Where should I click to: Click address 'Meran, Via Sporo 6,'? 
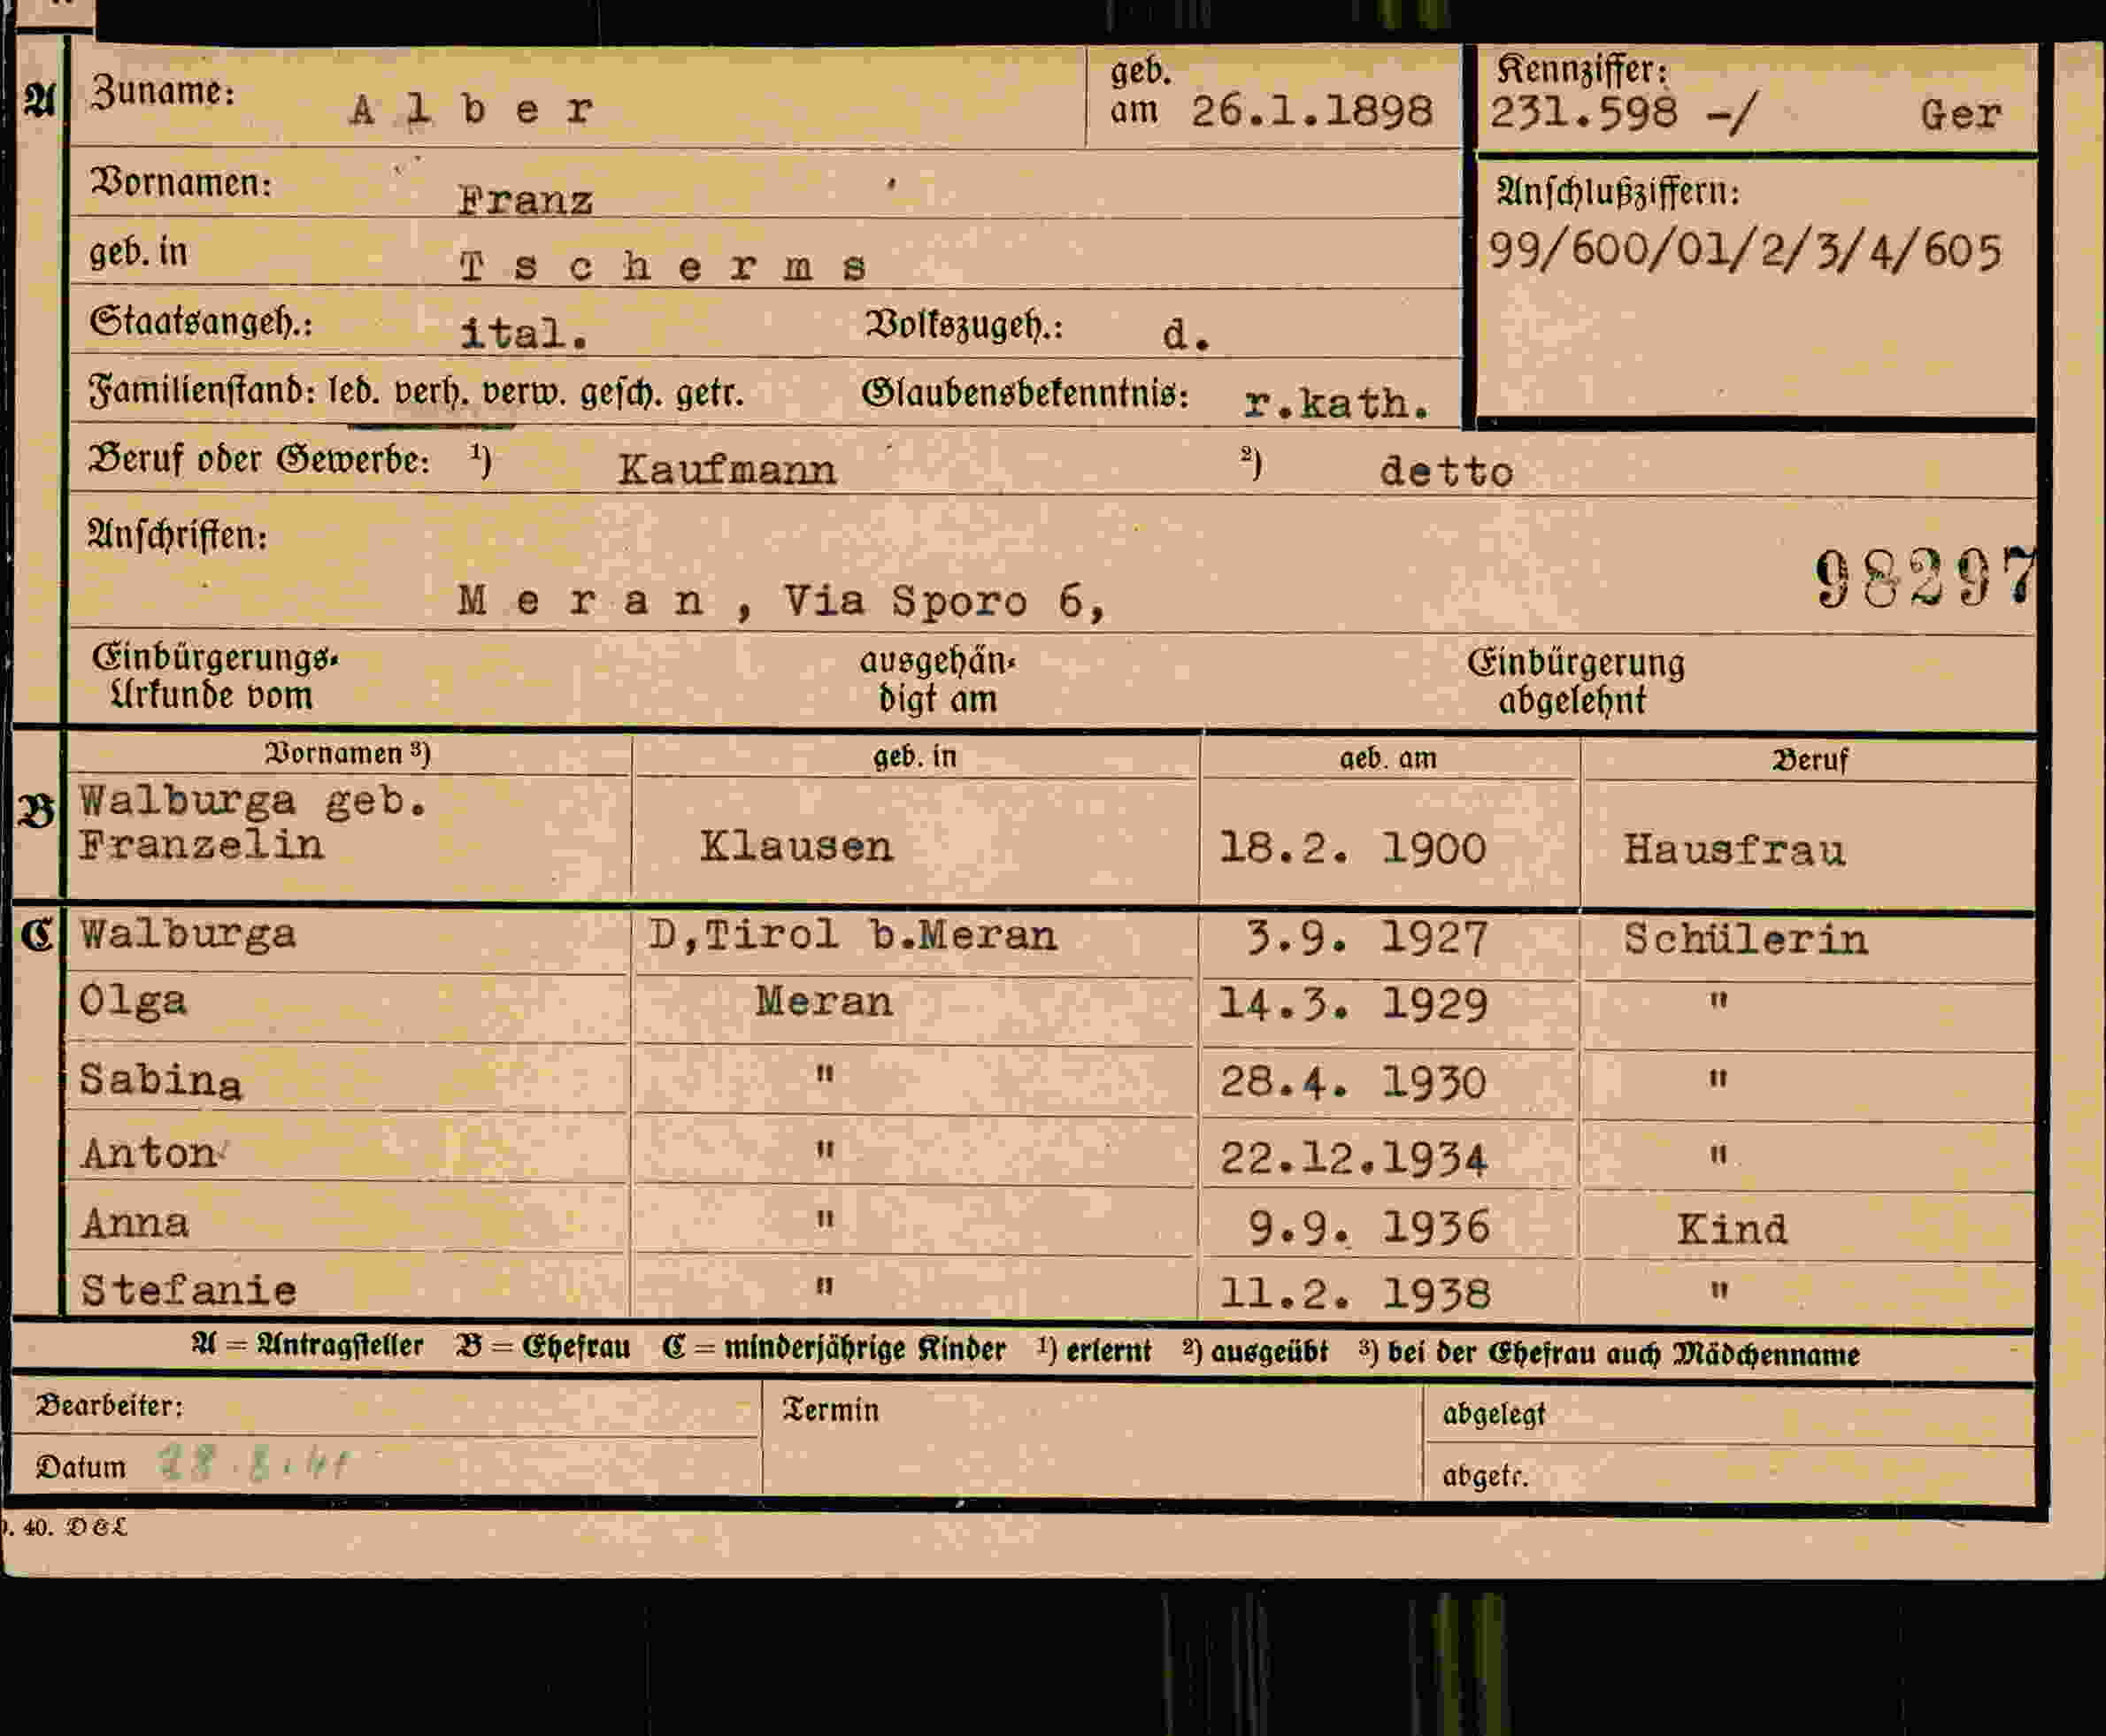[782, 601]
